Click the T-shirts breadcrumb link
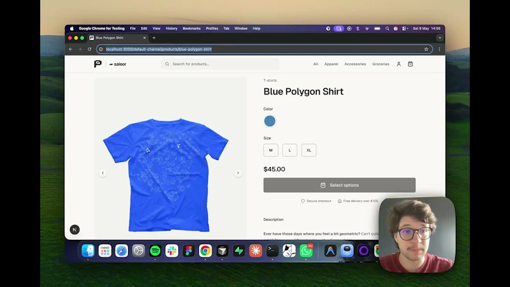This screenshot has height=287, width=510. pyautogui.click(x=270, y=80)
